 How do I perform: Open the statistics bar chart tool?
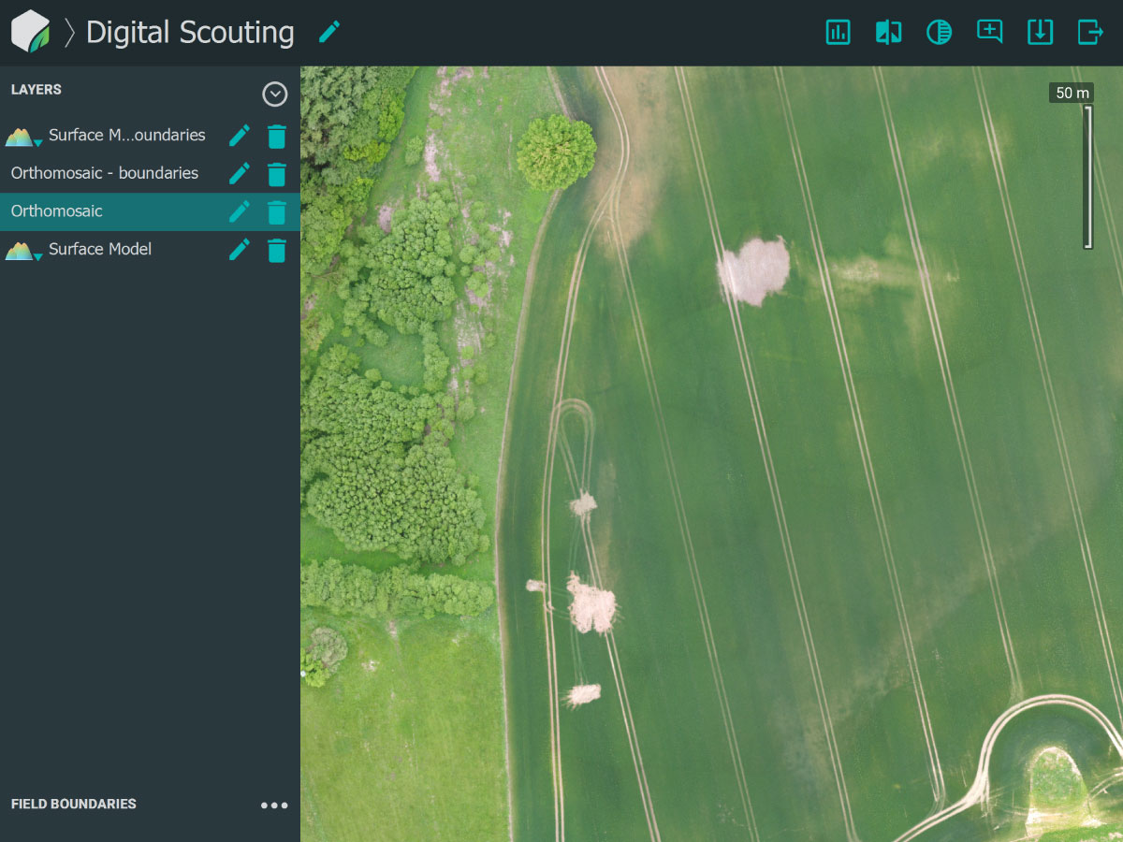(x=838, y=32)
